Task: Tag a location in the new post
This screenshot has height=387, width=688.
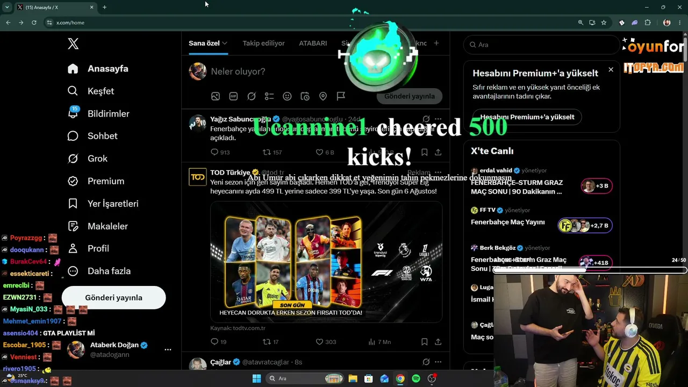Action: tap(323, 96)
